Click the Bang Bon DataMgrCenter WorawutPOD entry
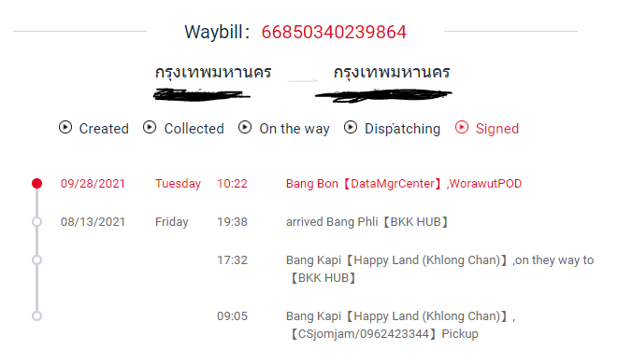 click(x=404, y=184)
